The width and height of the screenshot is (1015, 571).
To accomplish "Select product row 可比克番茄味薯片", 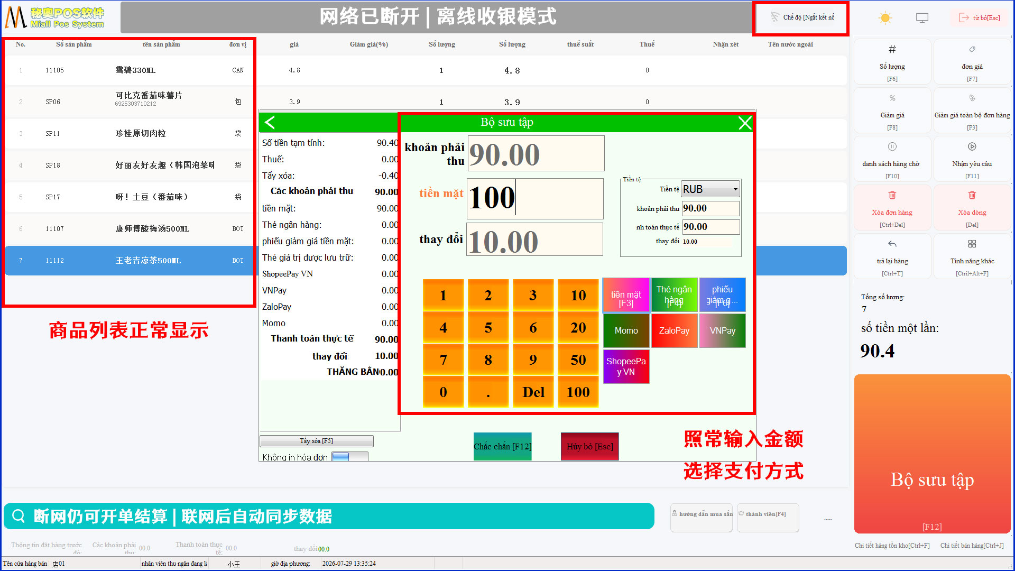I will (x=426, y=102).
